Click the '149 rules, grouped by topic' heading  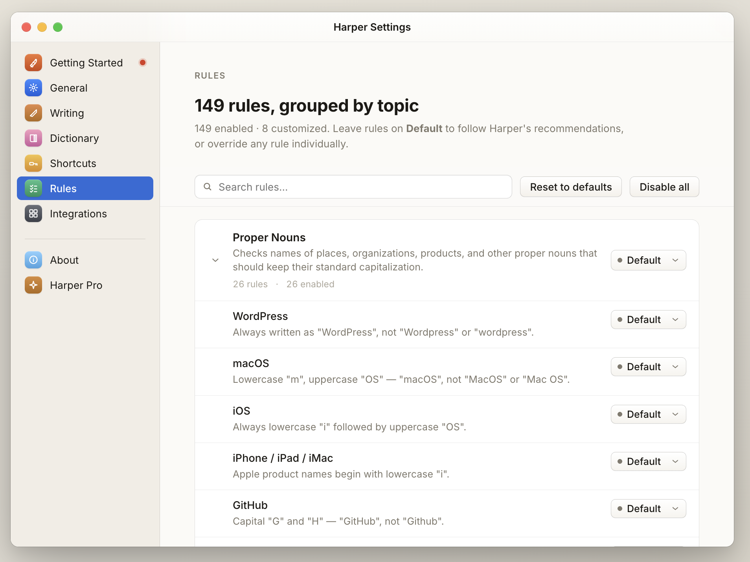click(307, 106)
